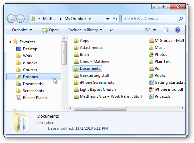Click the navigation pane vertical scrollbar thumb
Viewport: 194px width, 143px height.
pyautogui.click(x=64, y=53)
